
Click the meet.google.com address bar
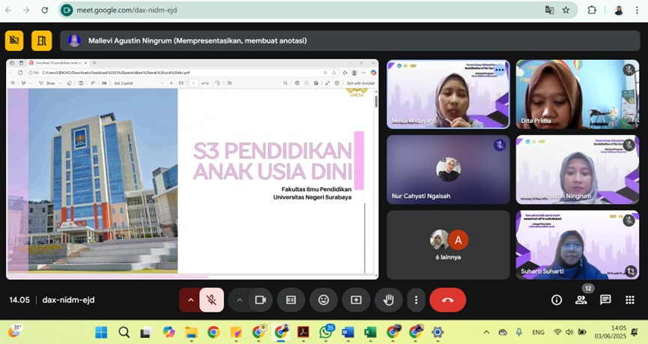tap(300, 10)
